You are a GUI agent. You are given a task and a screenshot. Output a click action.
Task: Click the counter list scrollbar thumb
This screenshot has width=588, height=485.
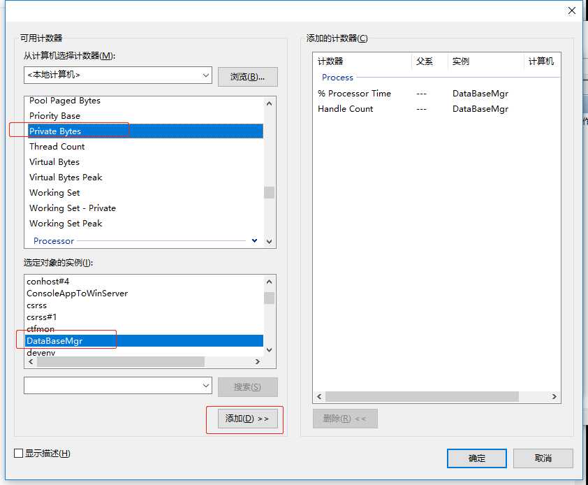pos(270,193)
